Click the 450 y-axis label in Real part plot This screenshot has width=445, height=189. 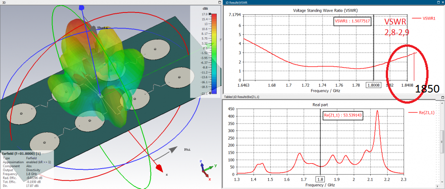[231, 109]
